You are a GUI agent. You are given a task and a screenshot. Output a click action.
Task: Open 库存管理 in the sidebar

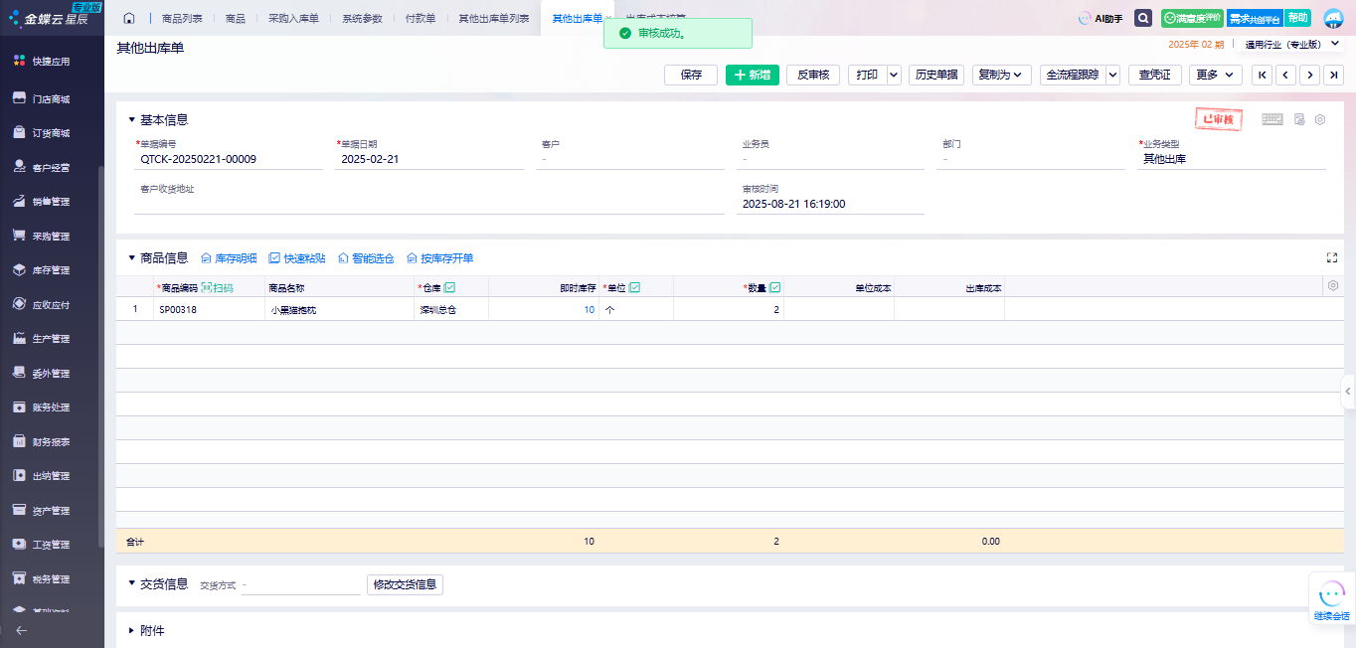point(51,270)
